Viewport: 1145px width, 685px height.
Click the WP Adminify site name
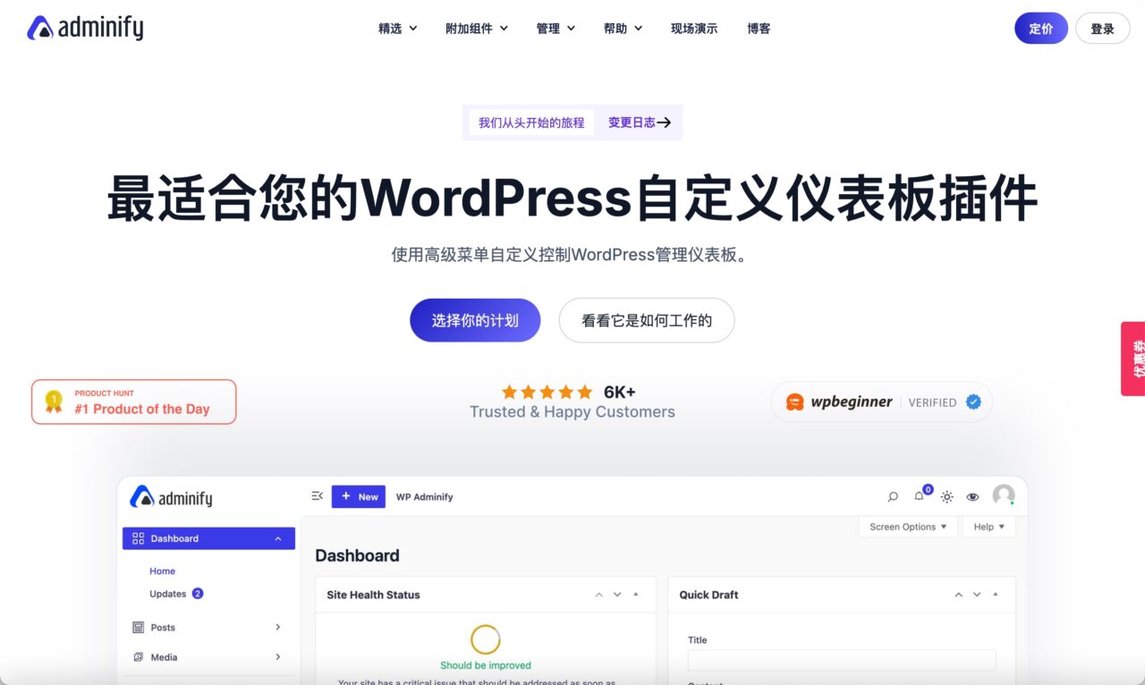[425, 497]
